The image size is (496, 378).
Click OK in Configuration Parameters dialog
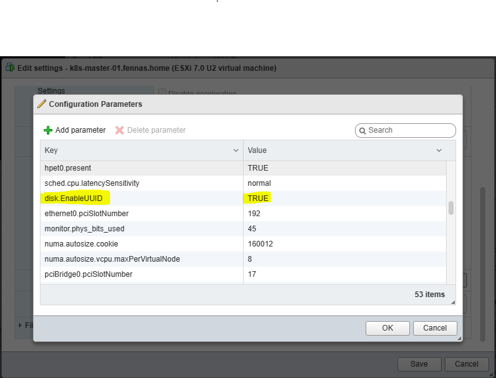tap(387, 328)
